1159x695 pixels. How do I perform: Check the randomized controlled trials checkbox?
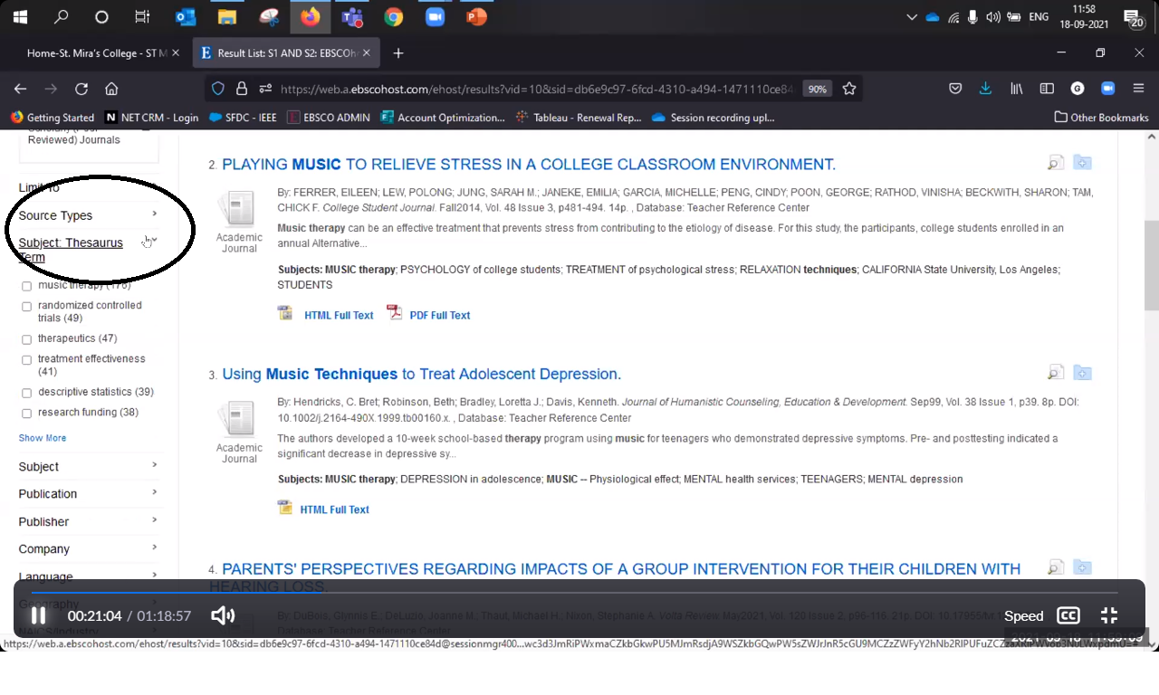[26, 307]
